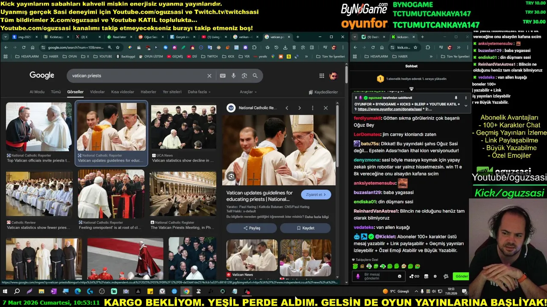547x307 pixels.
Task: Search inside the image with the Lens overlay icon
Action: (231, 177)
